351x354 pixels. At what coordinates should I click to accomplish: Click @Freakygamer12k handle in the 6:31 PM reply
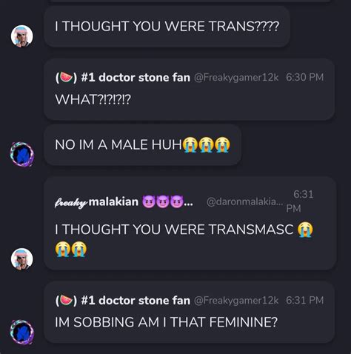point(236,301)
